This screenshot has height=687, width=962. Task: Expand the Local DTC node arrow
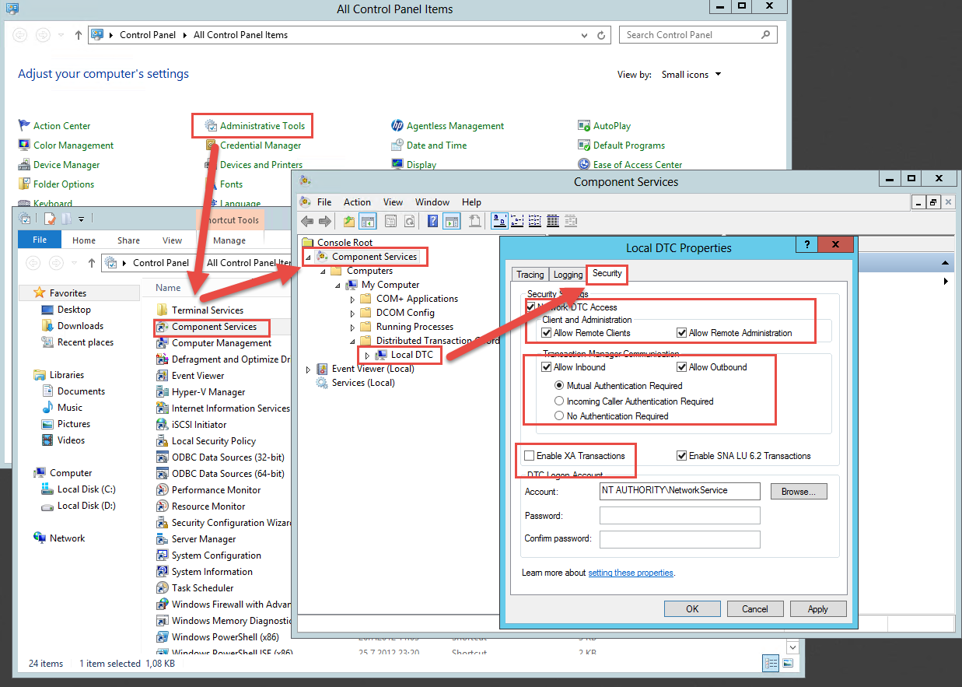click(367, 356)
